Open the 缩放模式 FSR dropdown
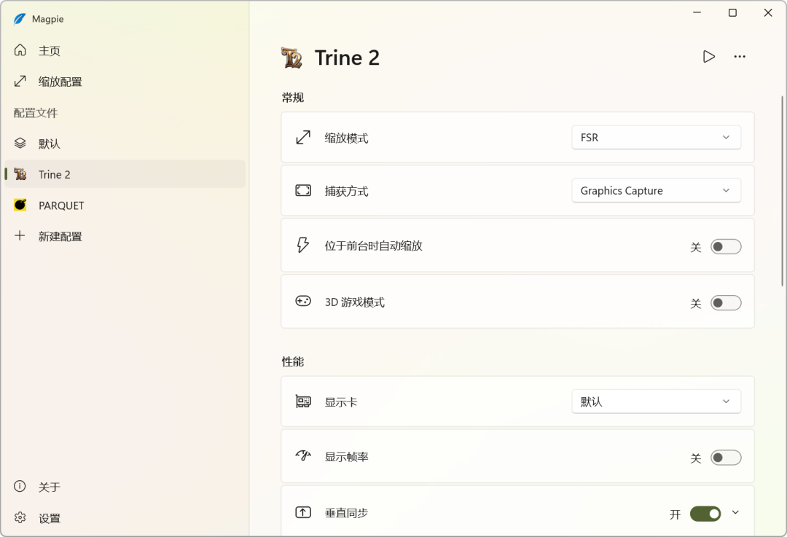Viewport: 787px width, 537px height. click(656, 137)
